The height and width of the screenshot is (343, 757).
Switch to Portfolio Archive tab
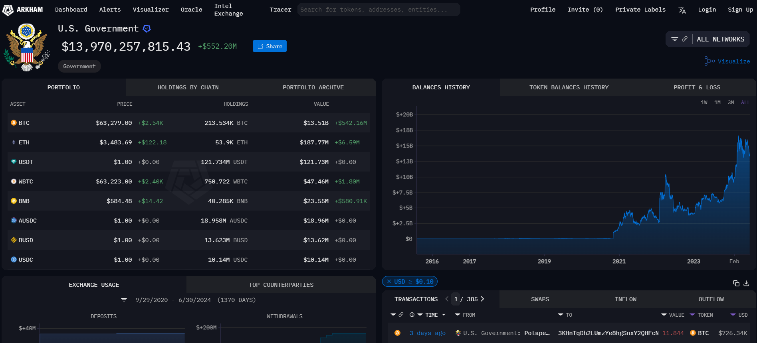[313, 87]
